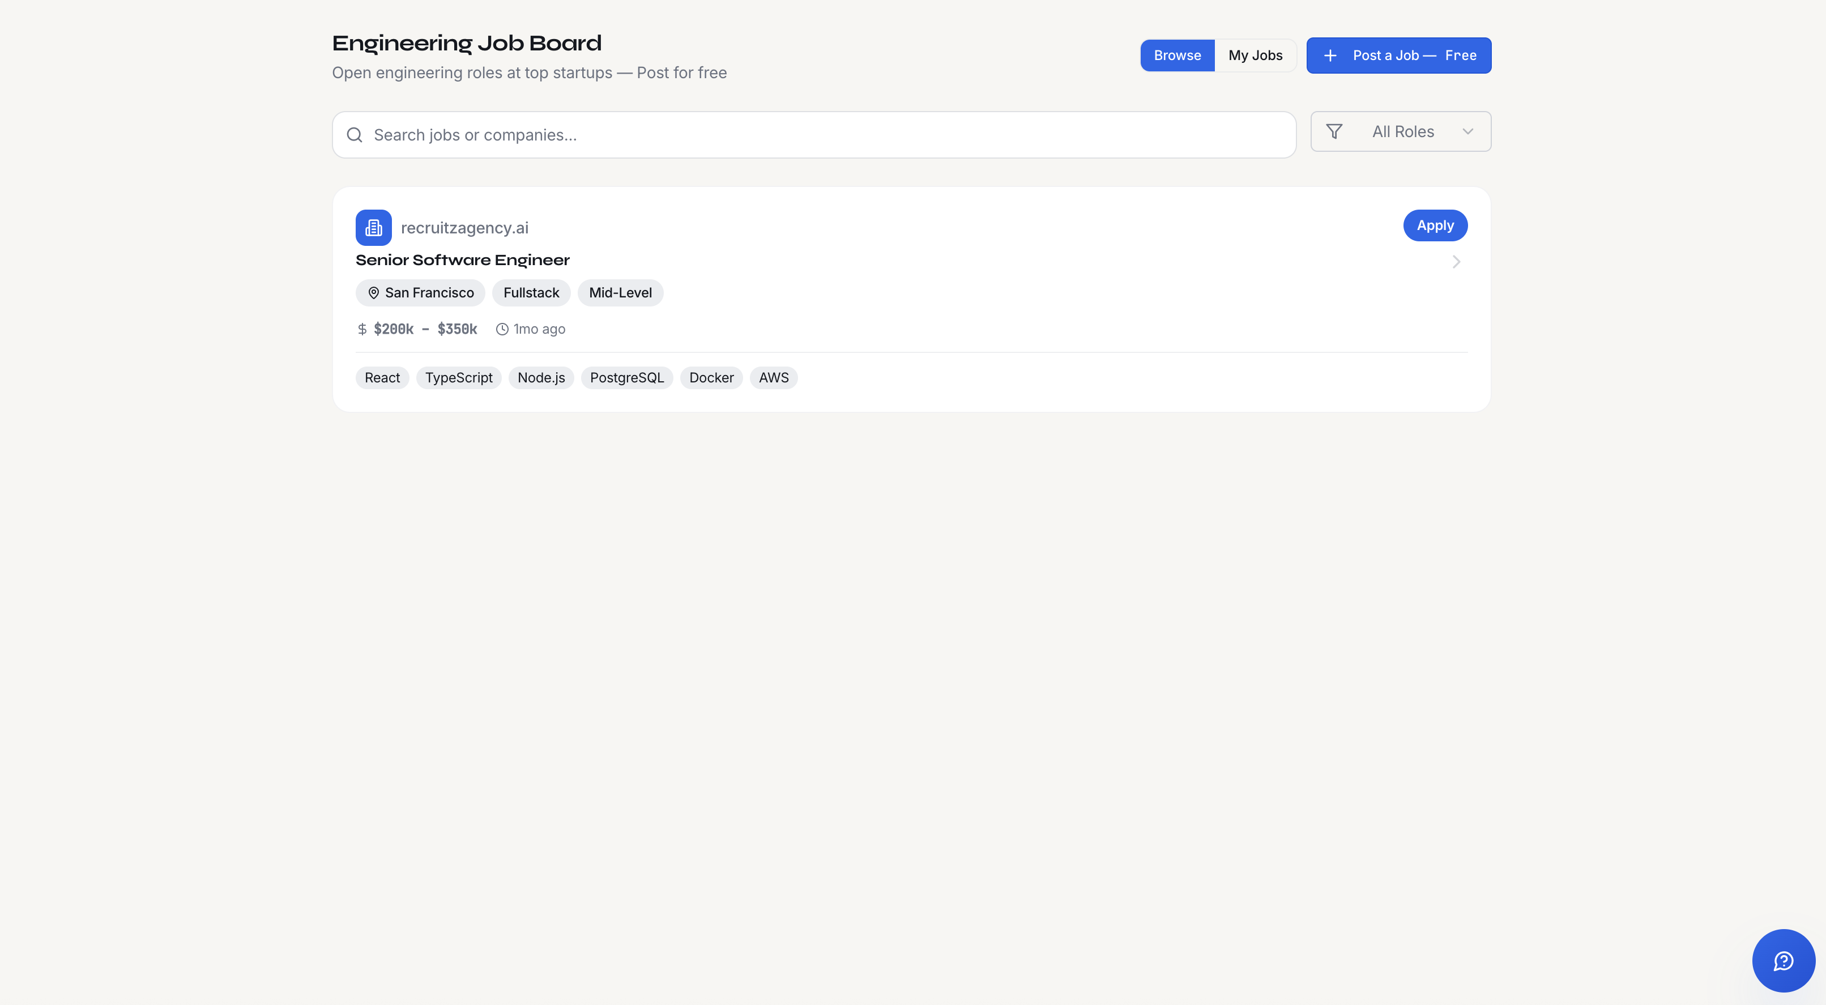The height and width of the screenshot is (1005, 1826).
Task: Switch to the My Jobs tab
Action: (x=1255, y=56)
